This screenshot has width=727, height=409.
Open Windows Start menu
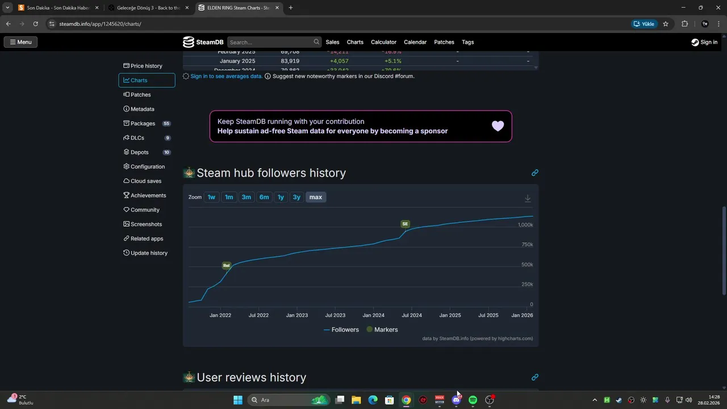point(238,400)
